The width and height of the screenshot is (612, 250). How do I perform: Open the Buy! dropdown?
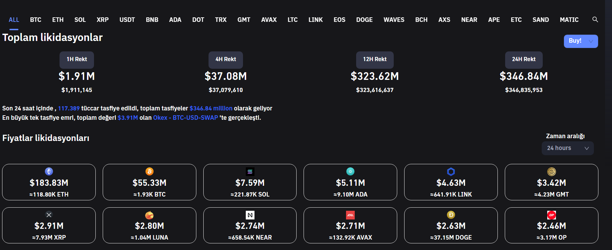point(581,41)
